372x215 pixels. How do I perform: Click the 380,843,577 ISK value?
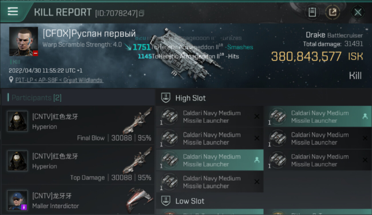click(x=306, y=56)
